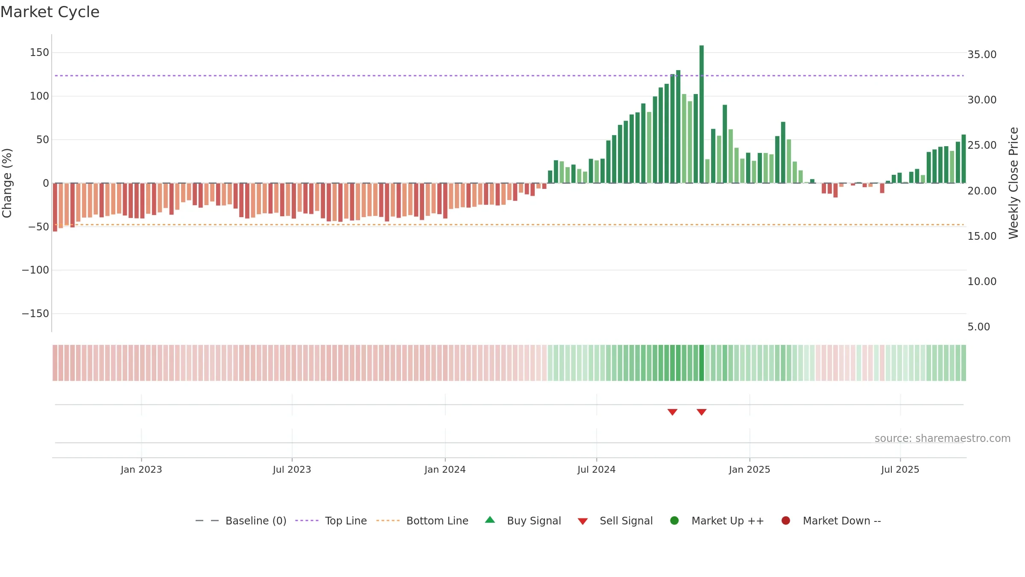Toggle the Baseline (0) legend label
Viewport: 1025px width, 577px height.
256,521
